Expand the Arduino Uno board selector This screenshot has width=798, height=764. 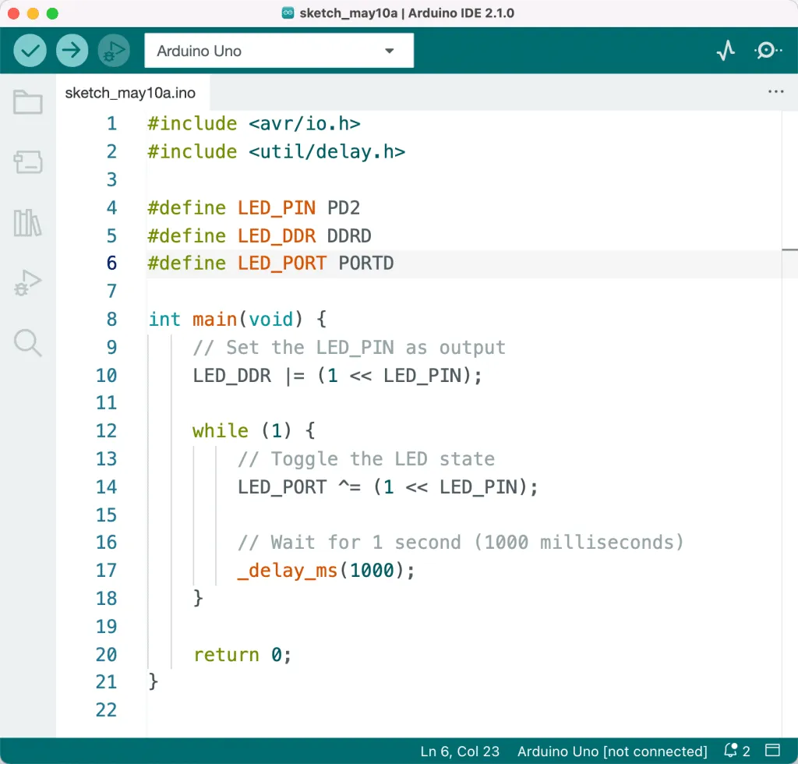coord(278,51)
